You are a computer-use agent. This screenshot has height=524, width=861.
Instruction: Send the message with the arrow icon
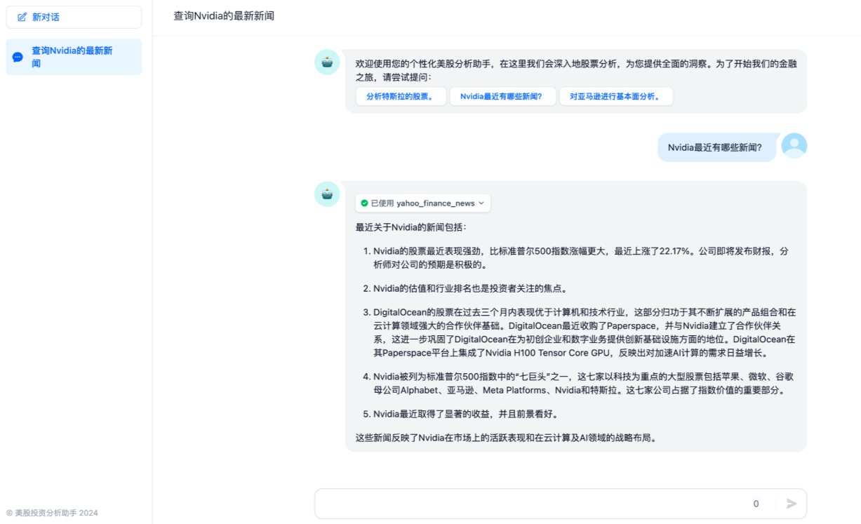click(x=792, y=504)
